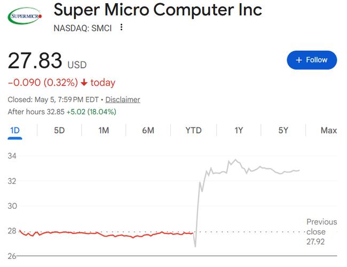The height and width of the screenshot is (267, 347).
Task: Show the 1M price chart
Action: 104,130
